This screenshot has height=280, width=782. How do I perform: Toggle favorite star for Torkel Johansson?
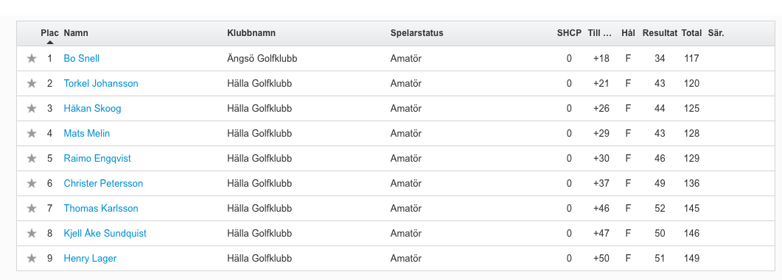coord(32,83)
